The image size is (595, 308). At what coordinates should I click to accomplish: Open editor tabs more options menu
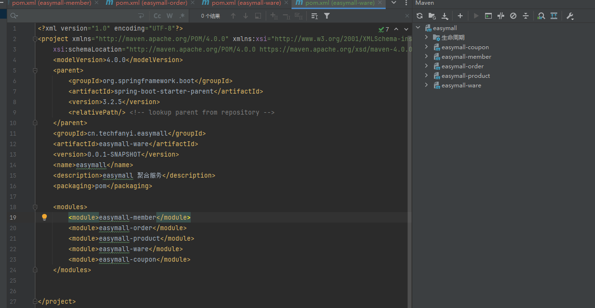(x=406, y=3)
